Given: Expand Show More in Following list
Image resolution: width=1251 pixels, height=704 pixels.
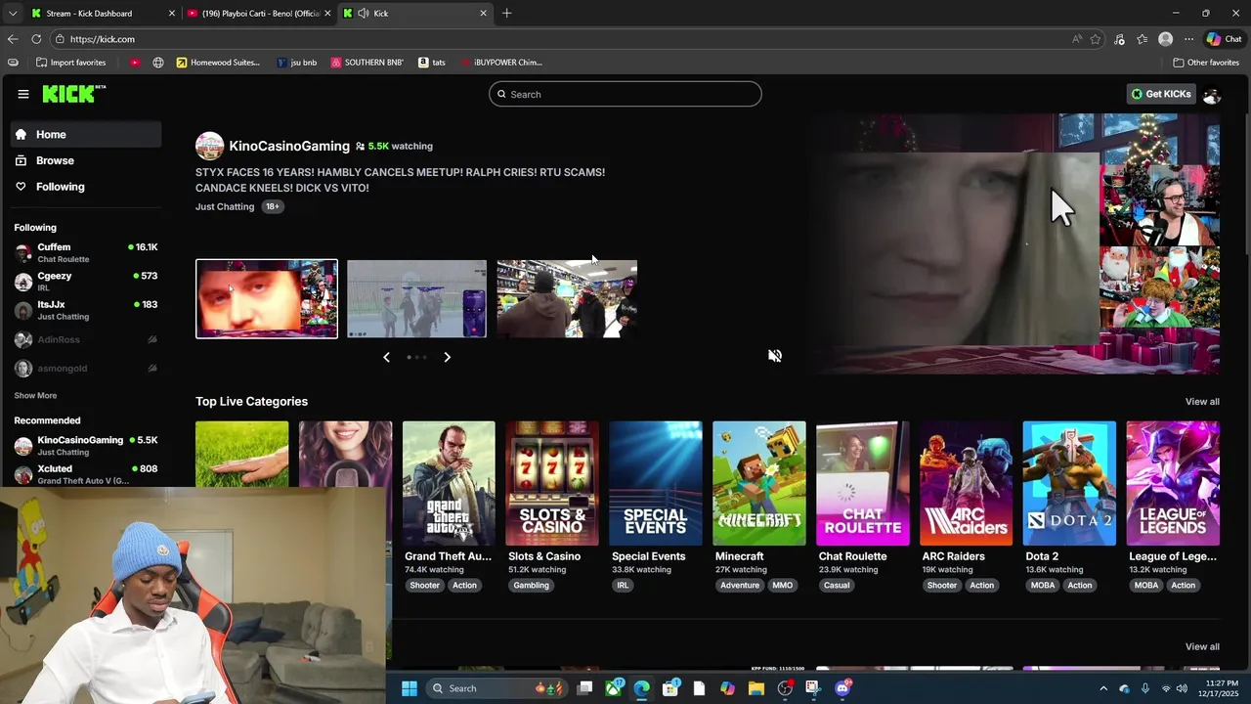Looking at the screenshot, I should (x=35, y=396).
